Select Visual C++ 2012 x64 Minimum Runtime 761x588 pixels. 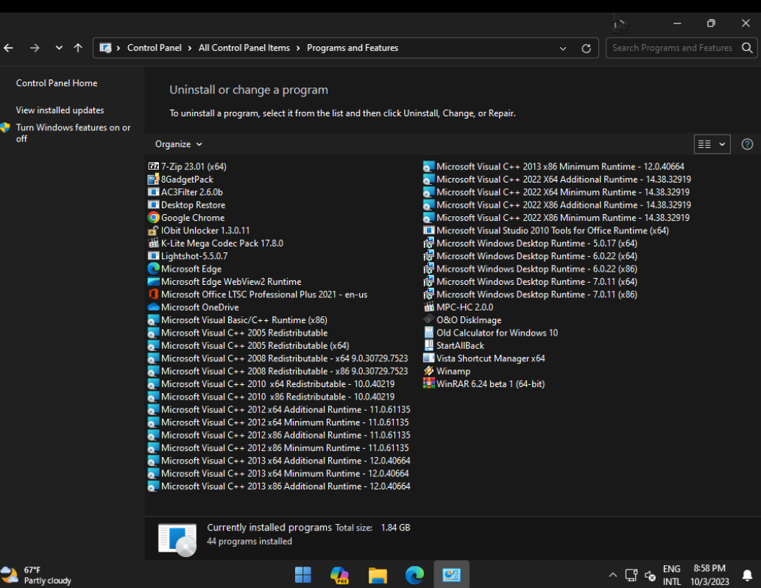pyautogui.click(x=279, y=422)
